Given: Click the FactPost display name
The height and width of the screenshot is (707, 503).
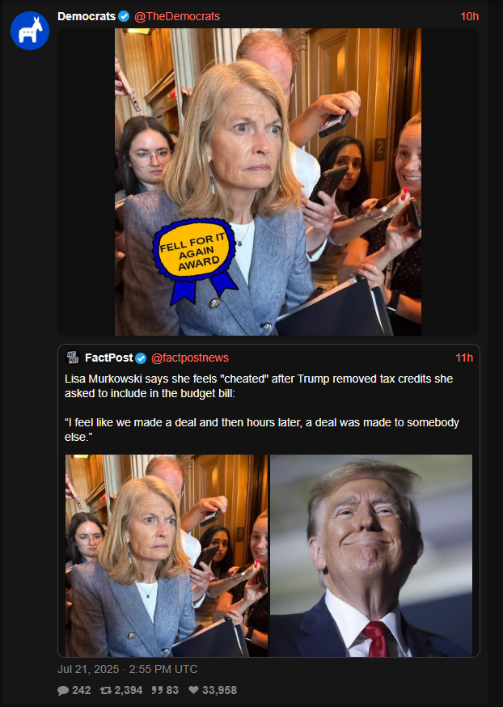Looking at the screenshot, I should [x=108, y=358].
